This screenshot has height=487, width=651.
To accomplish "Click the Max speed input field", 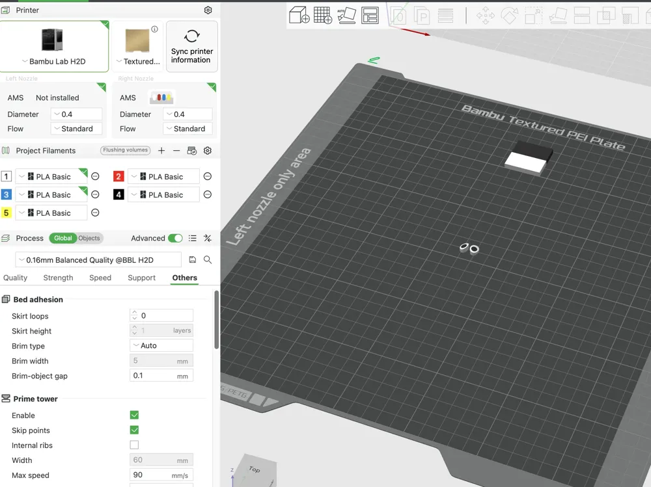I will [x=161, y=475].
